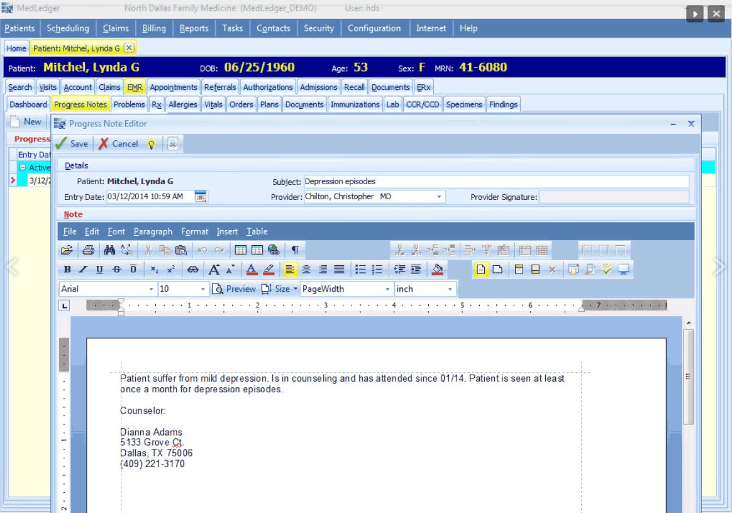Click the Paste clipboard icon
This screenshot has height=513, width=732.
181,250
